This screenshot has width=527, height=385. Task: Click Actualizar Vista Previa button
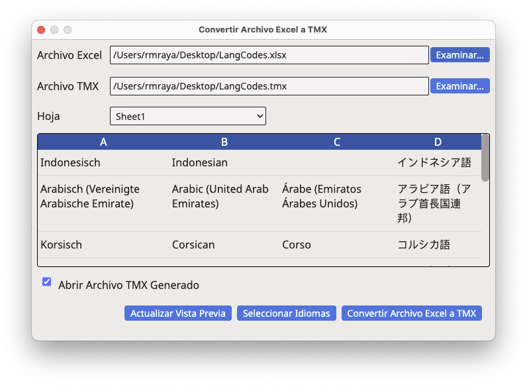[x=178, y=313]
